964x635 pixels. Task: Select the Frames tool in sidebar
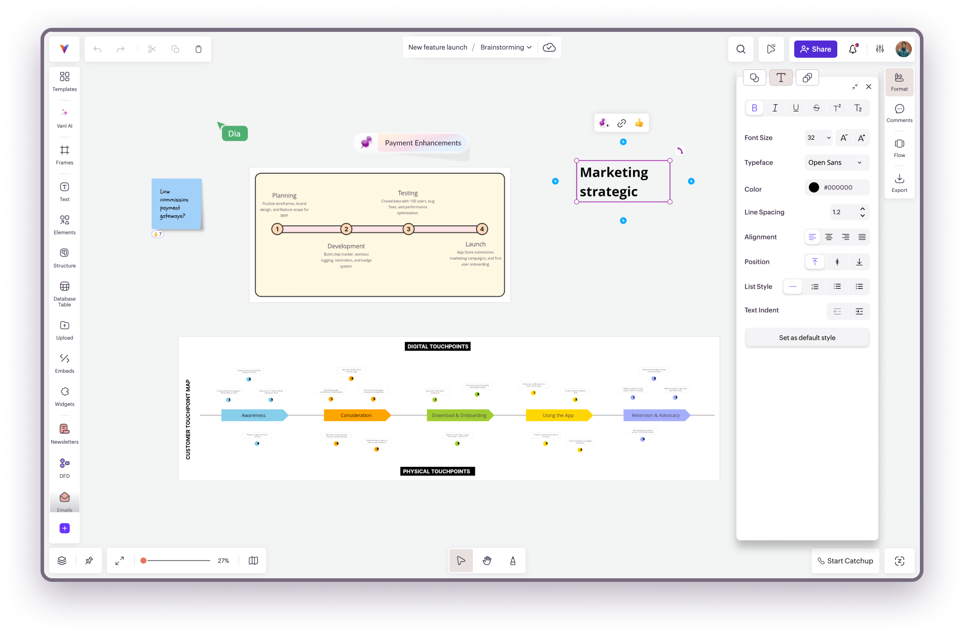64,154
